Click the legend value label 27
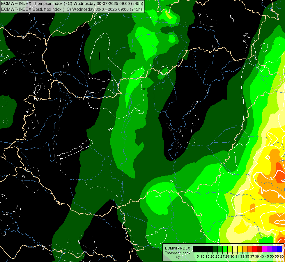The height and width of the screenshot is (262, 285). coord(222,256)
